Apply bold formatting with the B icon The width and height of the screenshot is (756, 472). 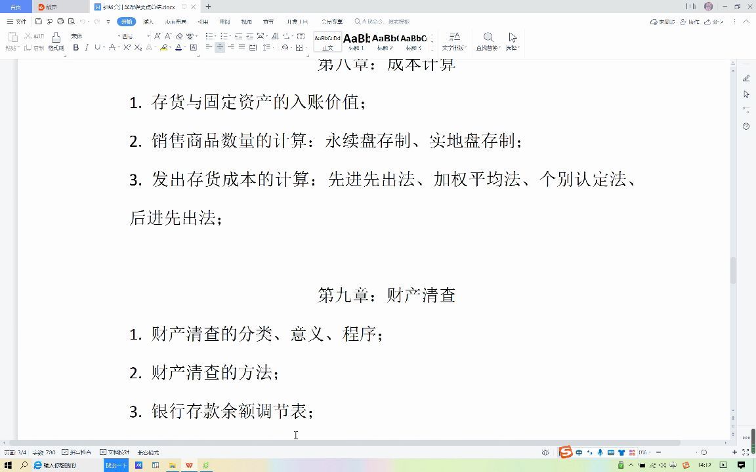pyautogui.click(x=76, y=48)
